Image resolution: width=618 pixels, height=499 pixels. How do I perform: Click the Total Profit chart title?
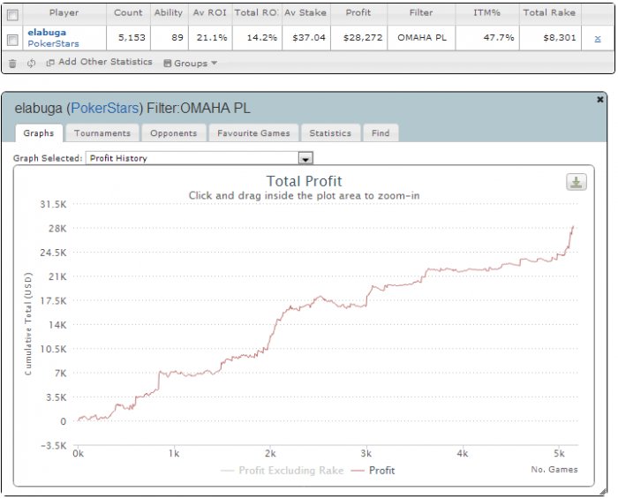304,181
